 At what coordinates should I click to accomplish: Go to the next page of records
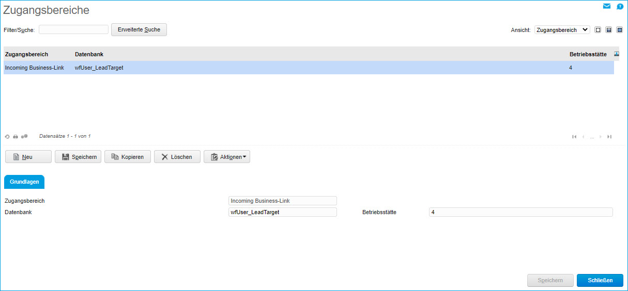pyautogui.click(x=601, y=137)
